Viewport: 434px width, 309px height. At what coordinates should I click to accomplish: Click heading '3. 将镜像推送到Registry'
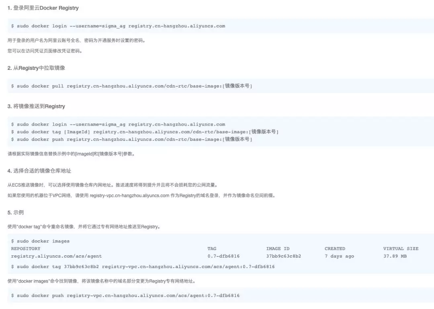coord(36,106)
